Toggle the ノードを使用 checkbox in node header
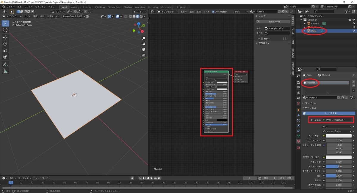Image resolution: width=357 pixels, height=193 pixels. (213, 12)
